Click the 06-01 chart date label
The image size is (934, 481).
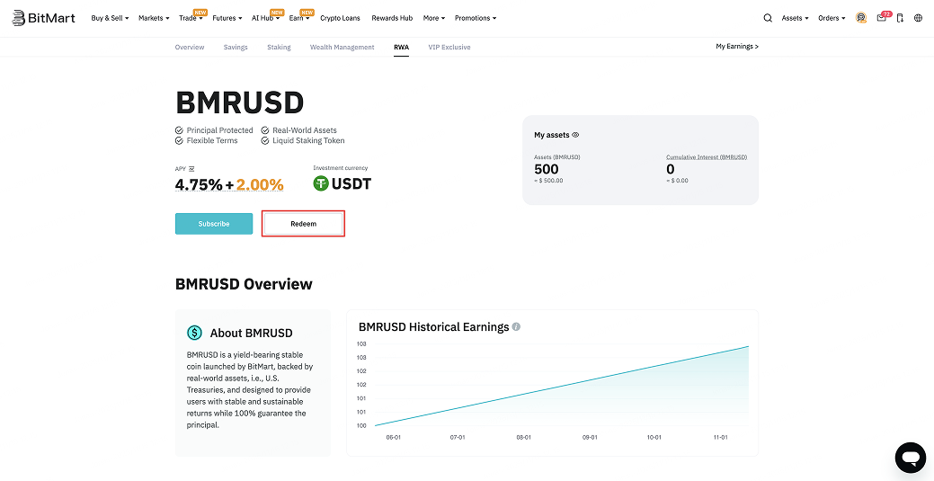(393, 437)
